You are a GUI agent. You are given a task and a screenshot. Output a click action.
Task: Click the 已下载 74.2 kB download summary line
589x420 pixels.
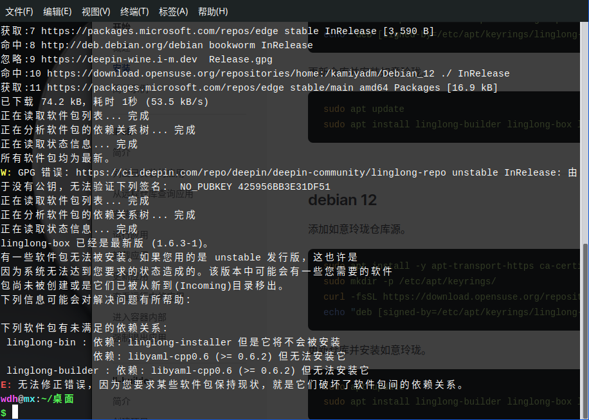tap(105, 102)
